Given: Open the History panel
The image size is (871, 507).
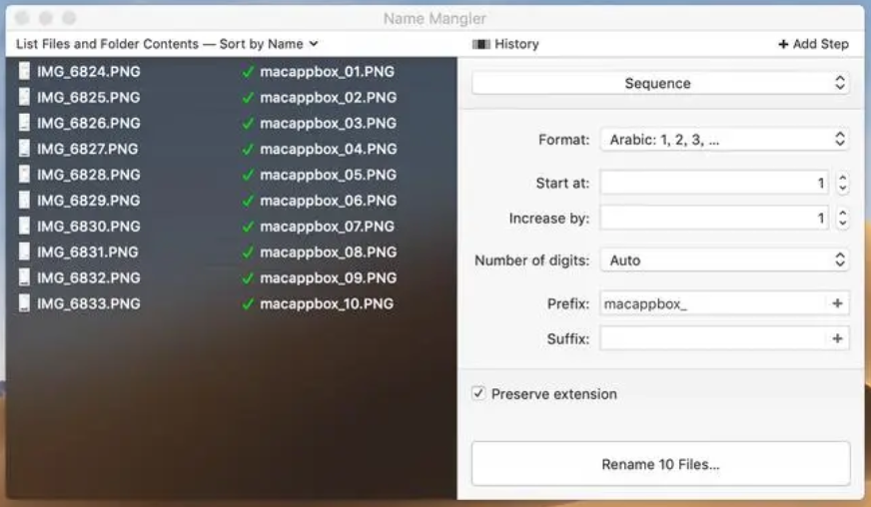Looking at the screenshot, I should coord(505,44).
